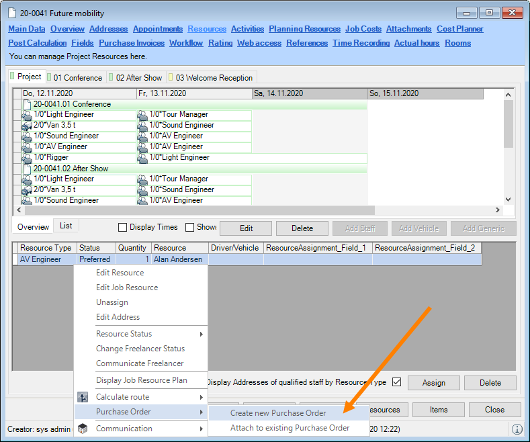
Task: Click the document icon beside 20-0041.01 Conference
Action: tap(28, 104)
